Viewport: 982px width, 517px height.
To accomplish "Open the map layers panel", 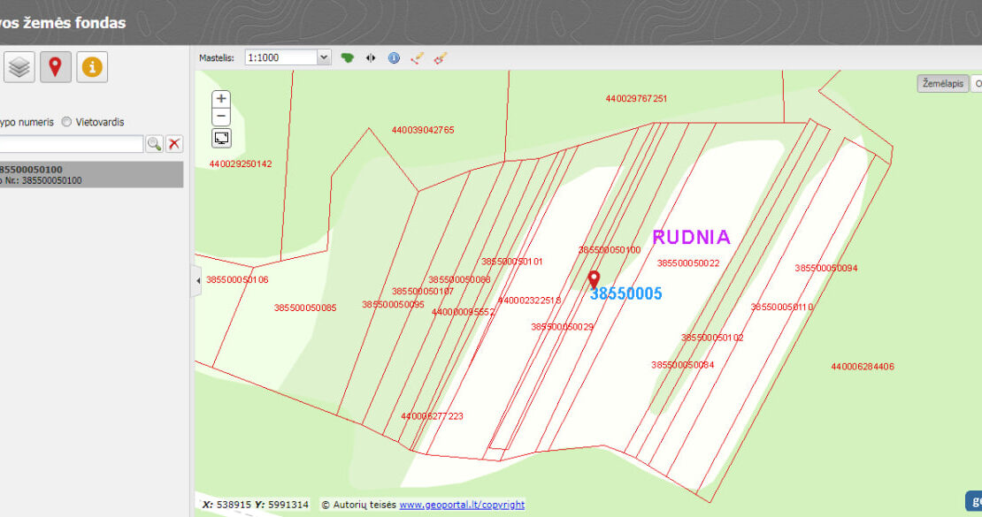I will tap(19, 67).
